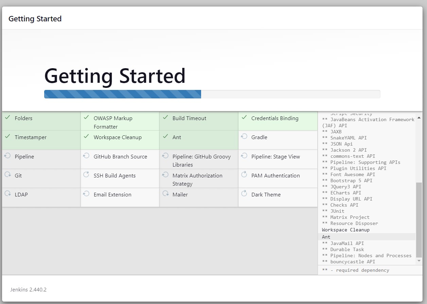Click the ECharts API log line
The width and height of the screenshot is (427, 304).
(x=341, y=193)
